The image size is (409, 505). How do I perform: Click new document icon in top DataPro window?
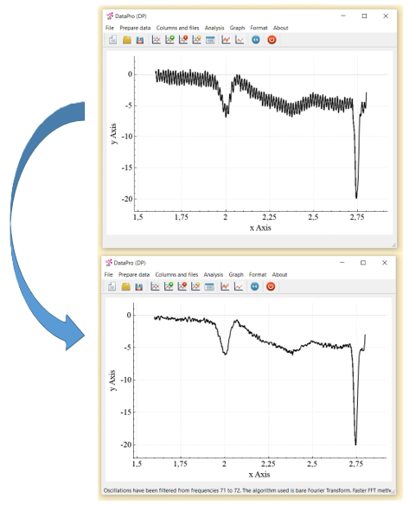(x=112, y=40)
